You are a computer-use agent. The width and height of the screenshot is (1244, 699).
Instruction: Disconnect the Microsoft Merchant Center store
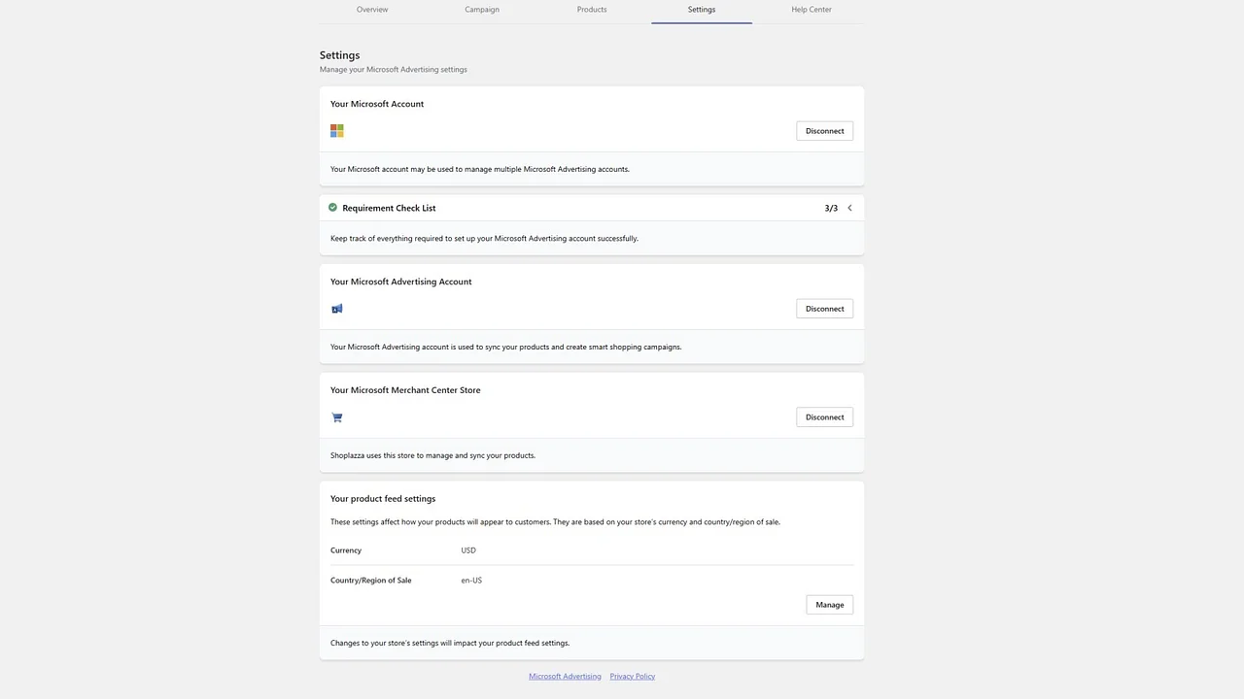824,416
